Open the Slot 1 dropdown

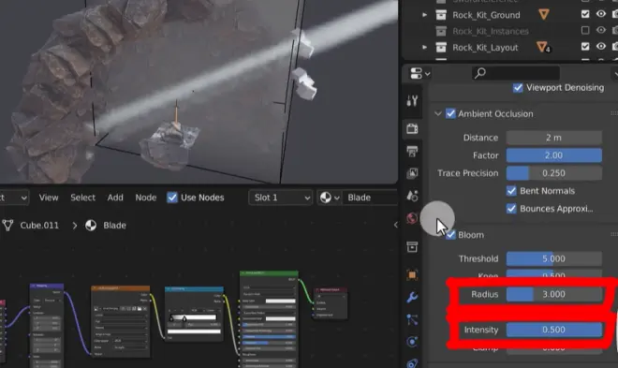pyautogui.click(x=281, y=198)
